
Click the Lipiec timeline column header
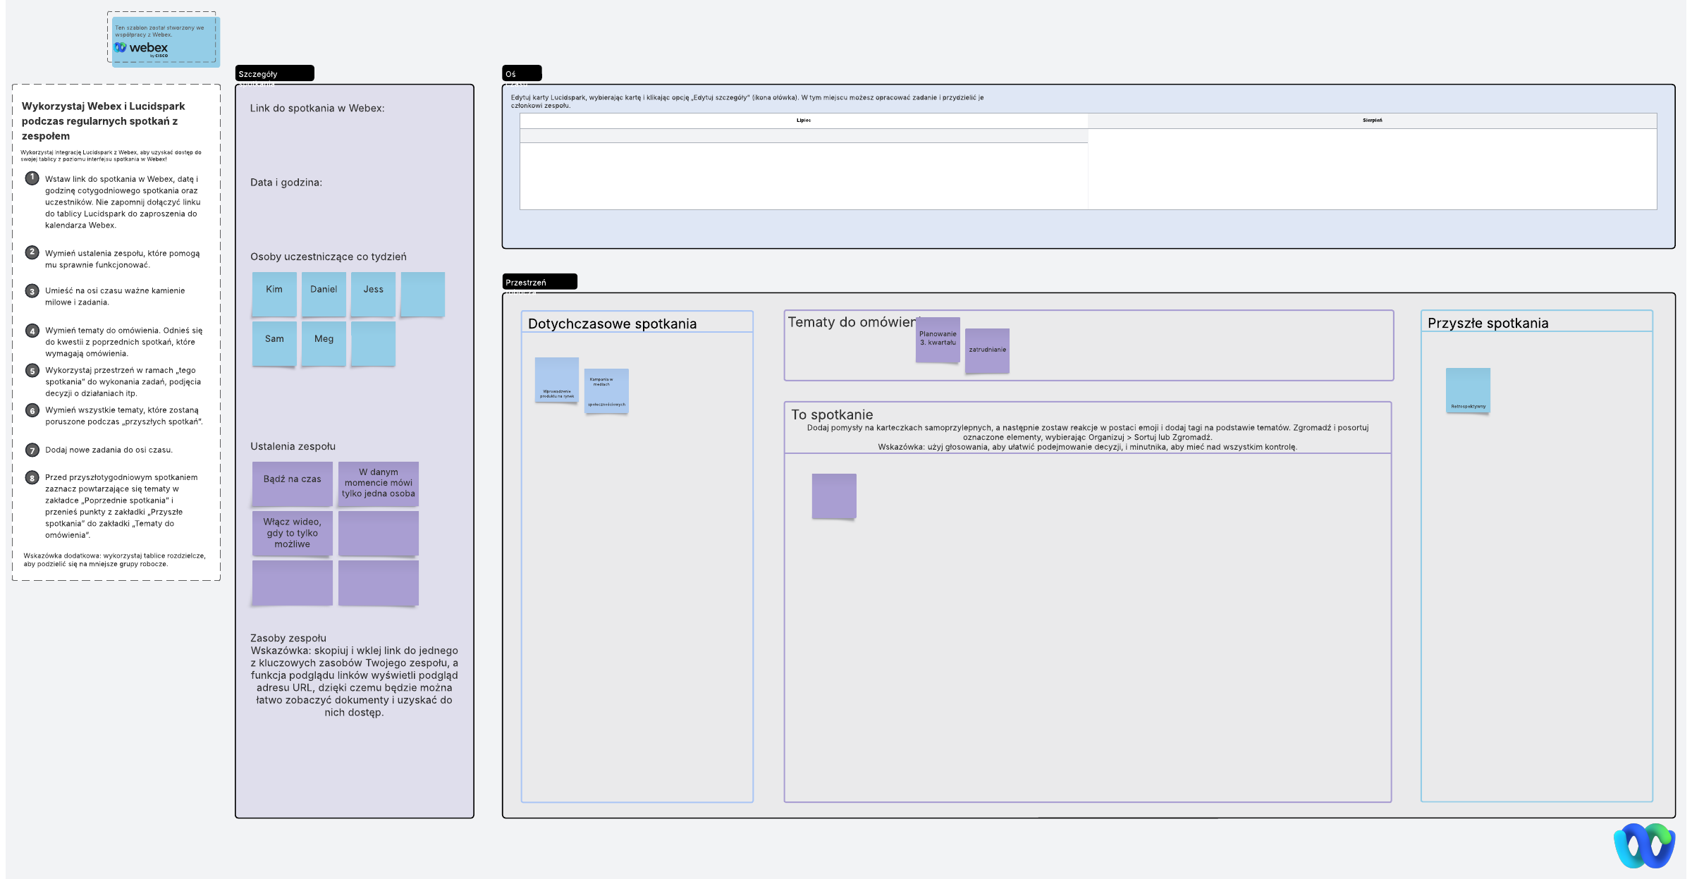tap(804, 121)
